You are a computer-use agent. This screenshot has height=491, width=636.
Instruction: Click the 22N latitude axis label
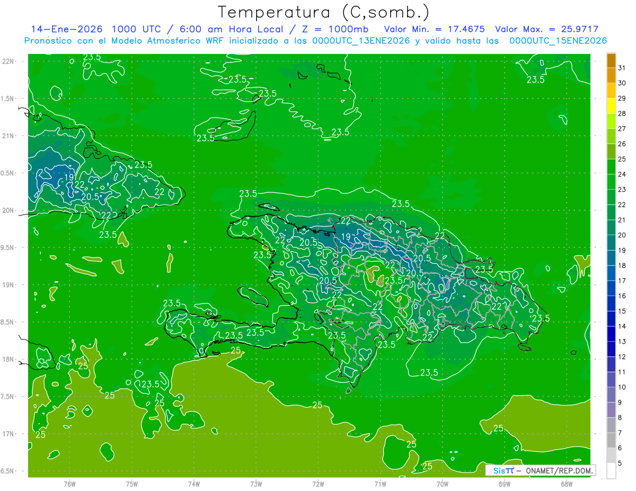pyautogui.click(x=9, y=61)
